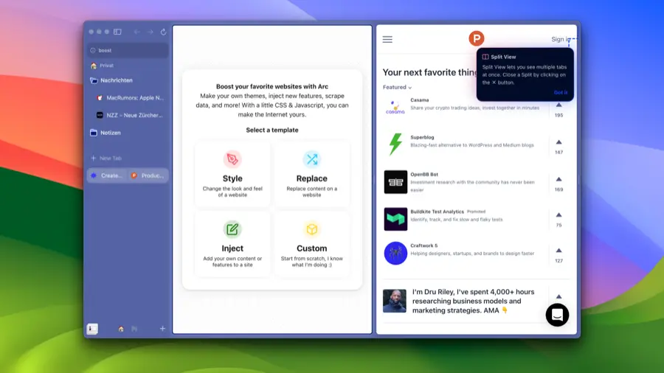Click New Tab in sidebar
This screenshot has width=664, height=373.
click(x=111, y=158)
